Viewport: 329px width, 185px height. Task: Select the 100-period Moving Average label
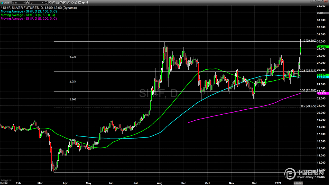28,11
